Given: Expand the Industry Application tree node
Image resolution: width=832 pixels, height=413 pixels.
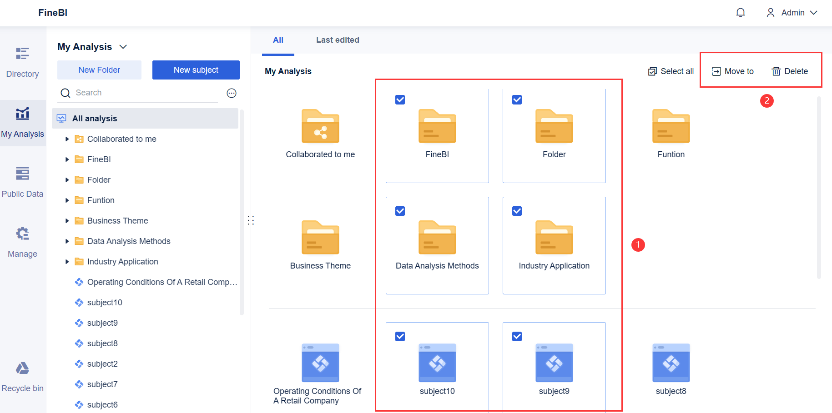Looking at the screenshot, I should [67, 261].
